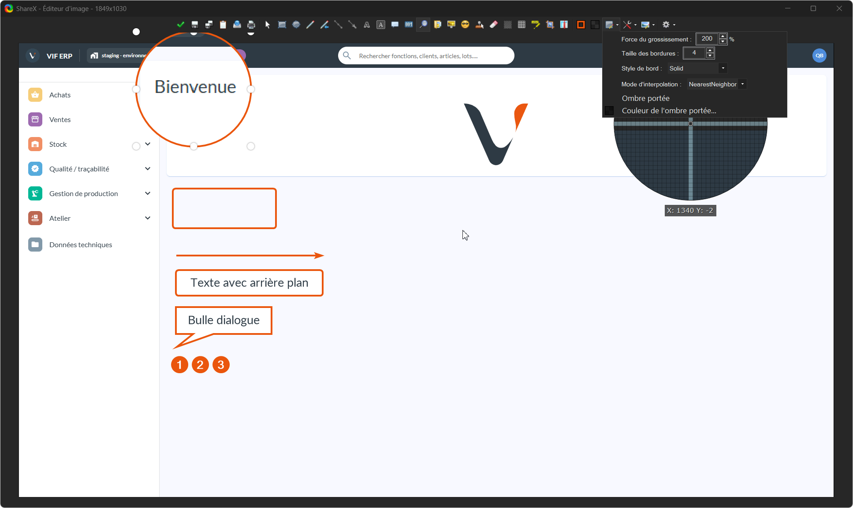The image size is (853, 508).
Task: Select the ellipse drawing tool
Action: [x=296, y=25]
